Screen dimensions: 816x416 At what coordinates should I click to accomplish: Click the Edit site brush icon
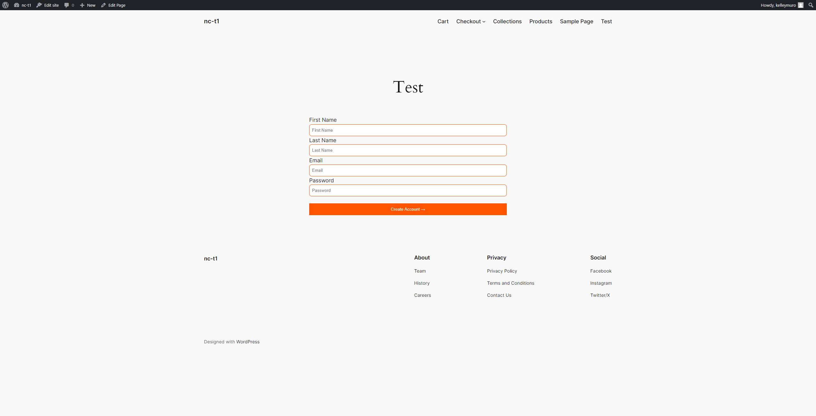click(39, 5)
